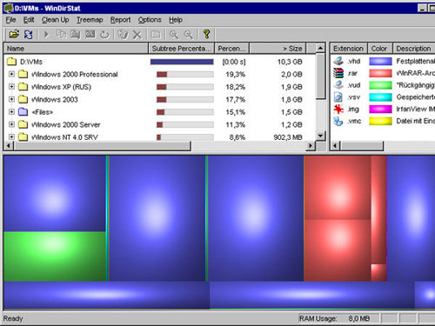Open the Clean Up menu
The width and height of the screenshot is (435, 326).
tap(55, 20)
